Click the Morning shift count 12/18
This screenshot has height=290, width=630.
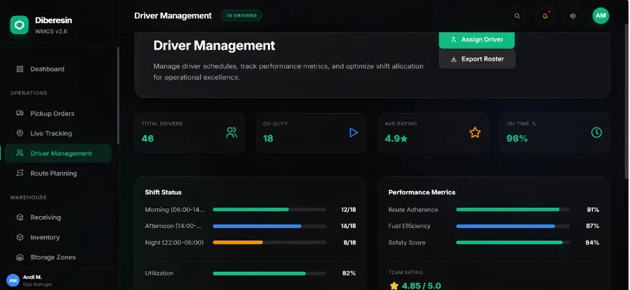348,210
